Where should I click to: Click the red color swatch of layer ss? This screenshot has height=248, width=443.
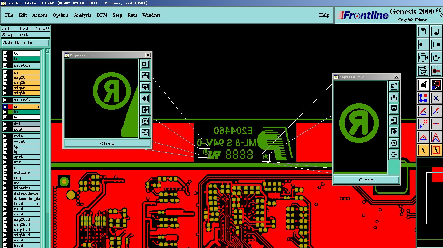[x=10, y=107]
